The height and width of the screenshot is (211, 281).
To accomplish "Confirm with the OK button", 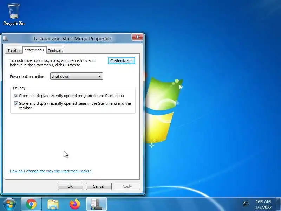I will (70, 186).
